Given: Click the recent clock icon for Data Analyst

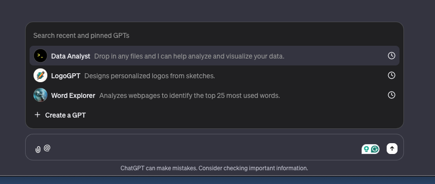Looking at the screenshot, I should click(391, 56).
